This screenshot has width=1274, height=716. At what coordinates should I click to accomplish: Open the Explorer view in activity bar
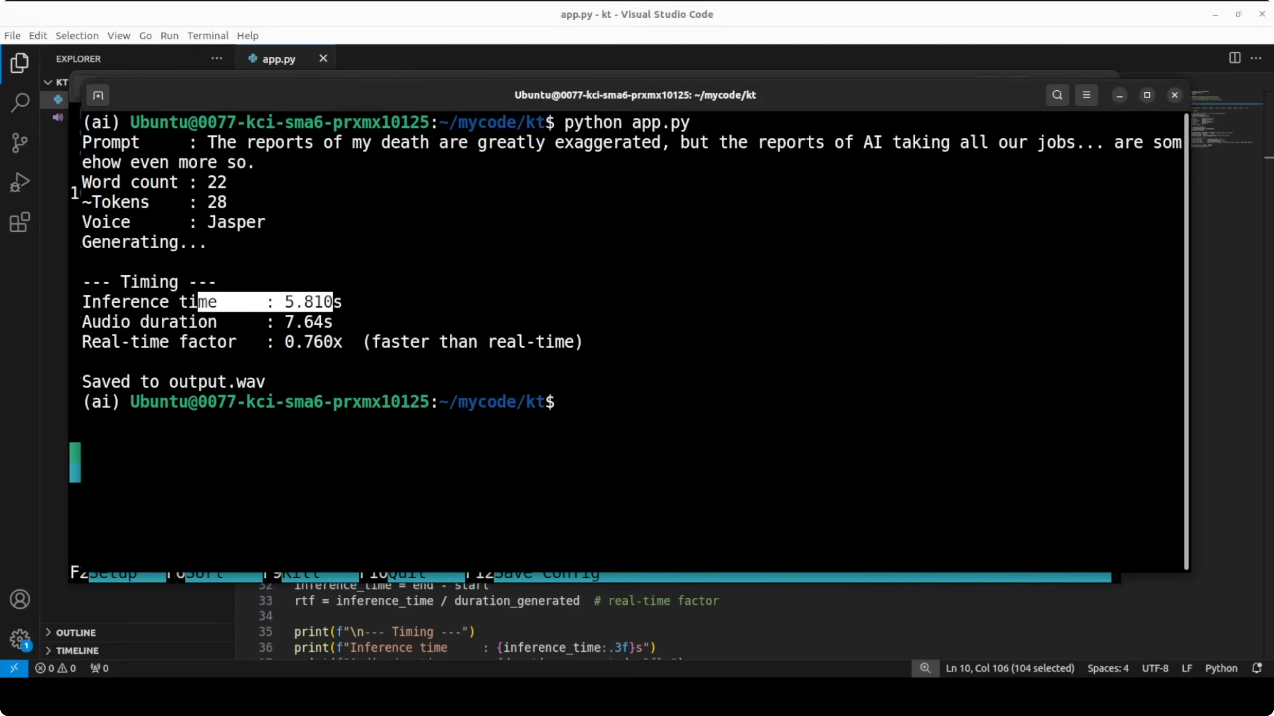[x=19, y=63]
